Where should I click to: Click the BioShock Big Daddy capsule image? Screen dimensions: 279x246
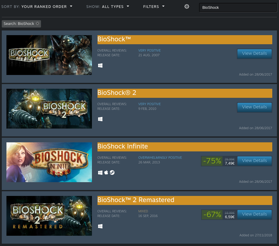click(x=49, y=55)
